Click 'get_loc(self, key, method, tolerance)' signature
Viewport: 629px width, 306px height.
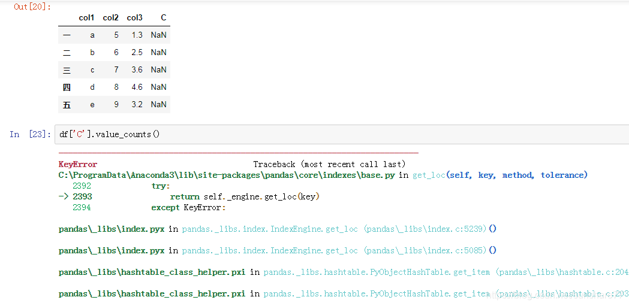click(500, 175)
